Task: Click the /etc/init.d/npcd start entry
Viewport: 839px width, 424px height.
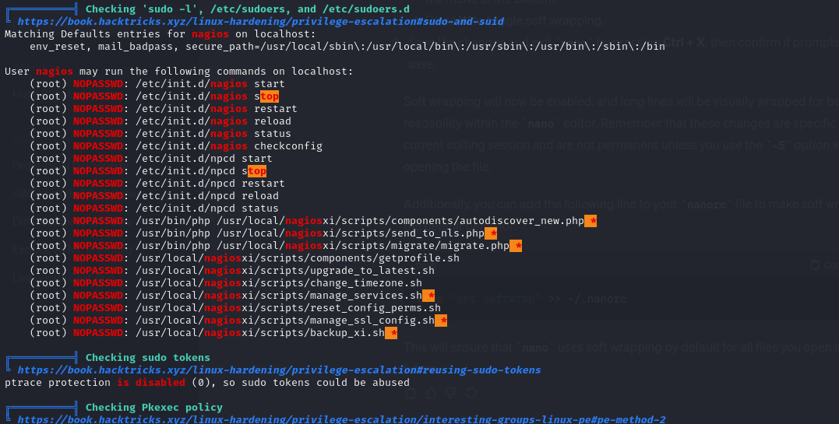Action: (151, 158)
